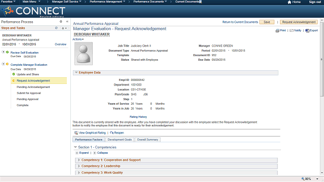Viewport: 324px width, 182px height.
Task: Click the Print printer icon
Action: [x=277, y=30]
